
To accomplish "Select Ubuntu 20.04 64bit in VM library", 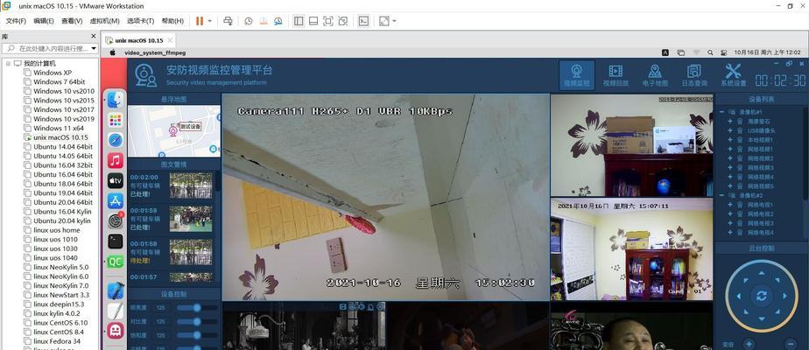I will (63, 202).
